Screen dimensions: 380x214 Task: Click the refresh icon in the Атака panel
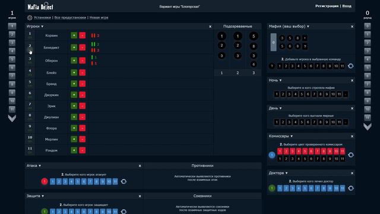123,181
